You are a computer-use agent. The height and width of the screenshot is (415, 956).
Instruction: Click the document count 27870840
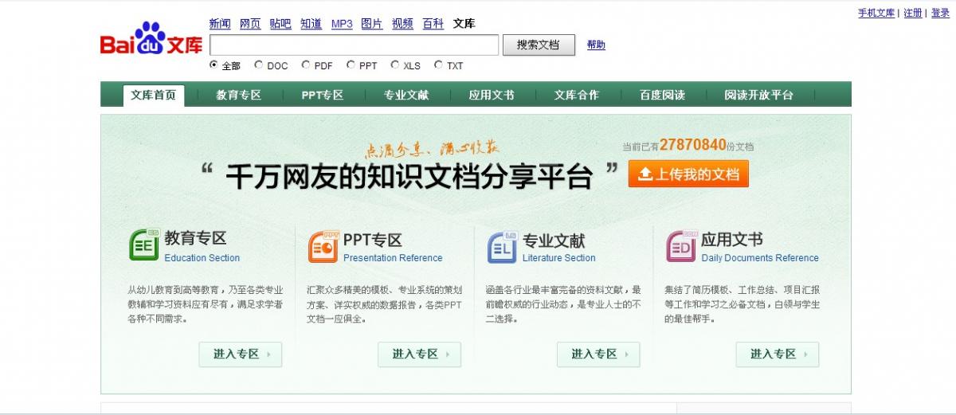[x=693, y=145]
